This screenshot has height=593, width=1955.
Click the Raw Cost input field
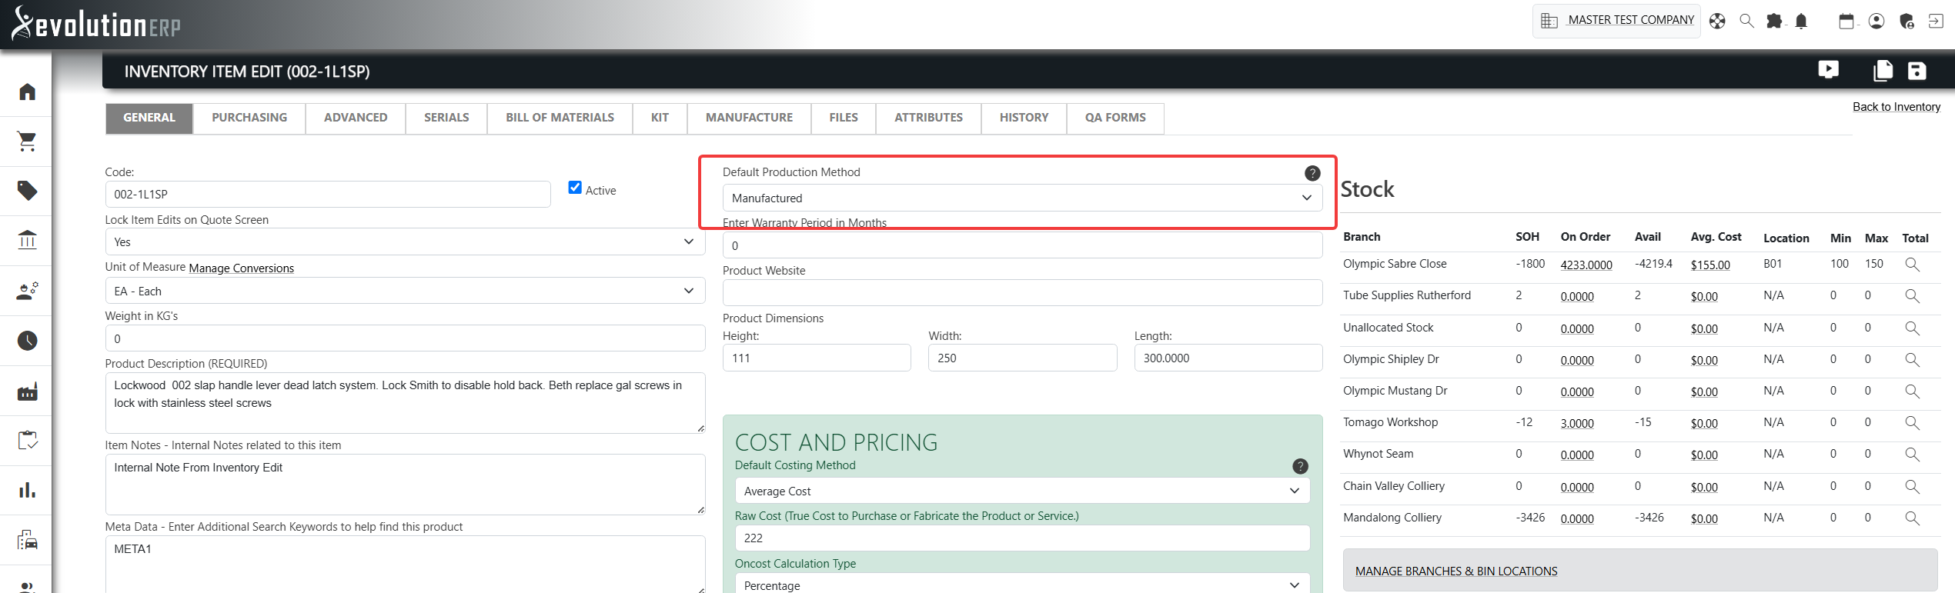tap(1022, 538)
